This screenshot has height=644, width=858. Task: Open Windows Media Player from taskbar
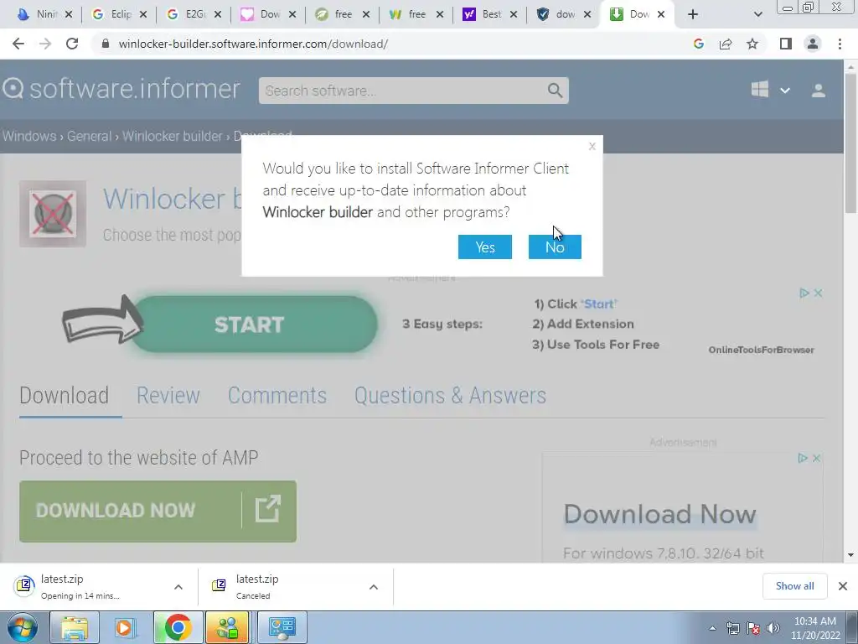(x=126, y=627)
